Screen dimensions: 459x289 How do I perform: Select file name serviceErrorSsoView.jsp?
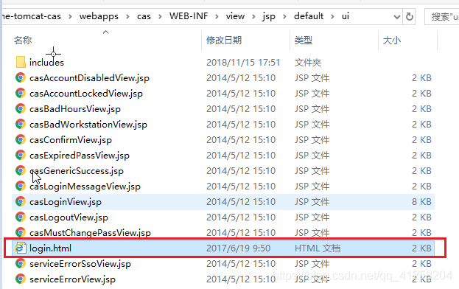80,264
